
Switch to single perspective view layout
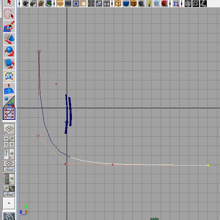point(9,129)
